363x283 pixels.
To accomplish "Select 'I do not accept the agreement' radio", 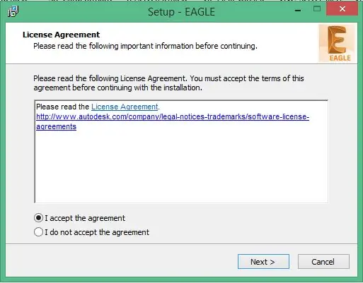I will coord(38,232).
